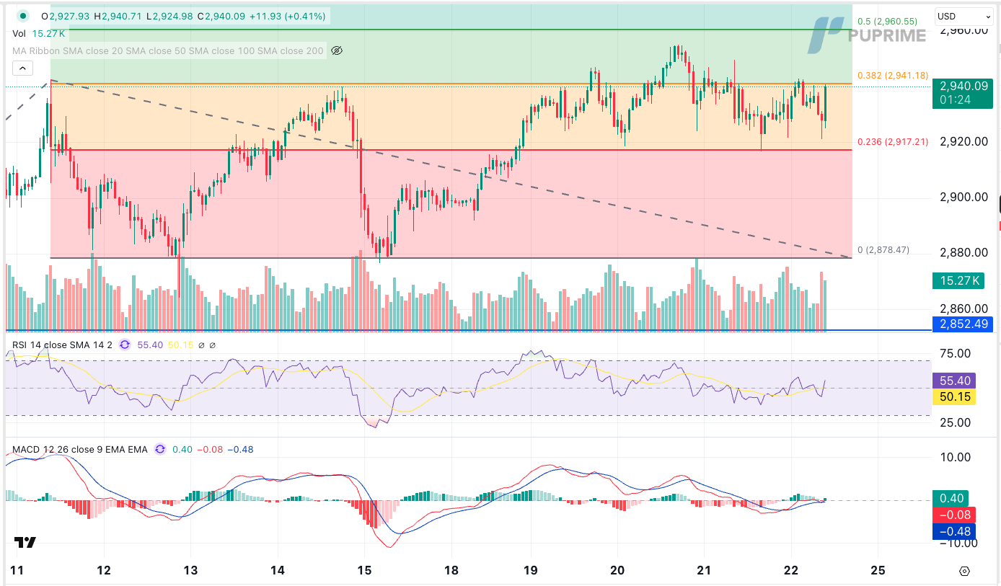
Task: Open the USD currency dropdown
Action: pos(963,16)
